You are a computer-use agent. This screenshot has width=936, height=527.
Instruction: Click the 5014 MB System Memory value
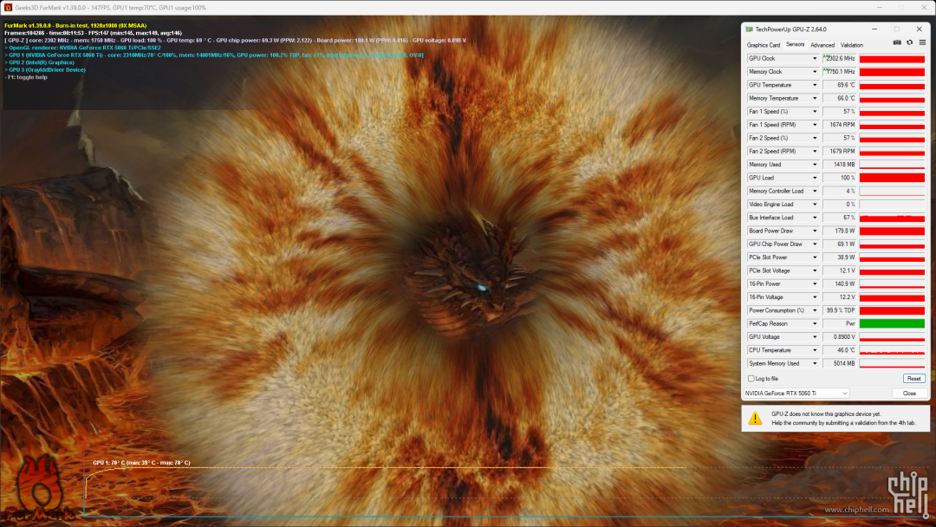[839, 363]
